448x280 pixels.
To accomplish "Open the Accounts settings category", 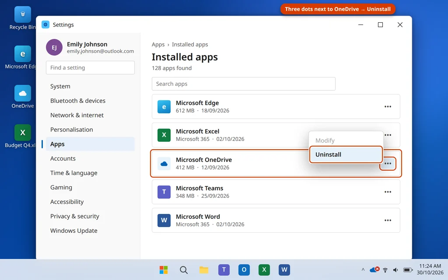I will click(x=90, y=158).
